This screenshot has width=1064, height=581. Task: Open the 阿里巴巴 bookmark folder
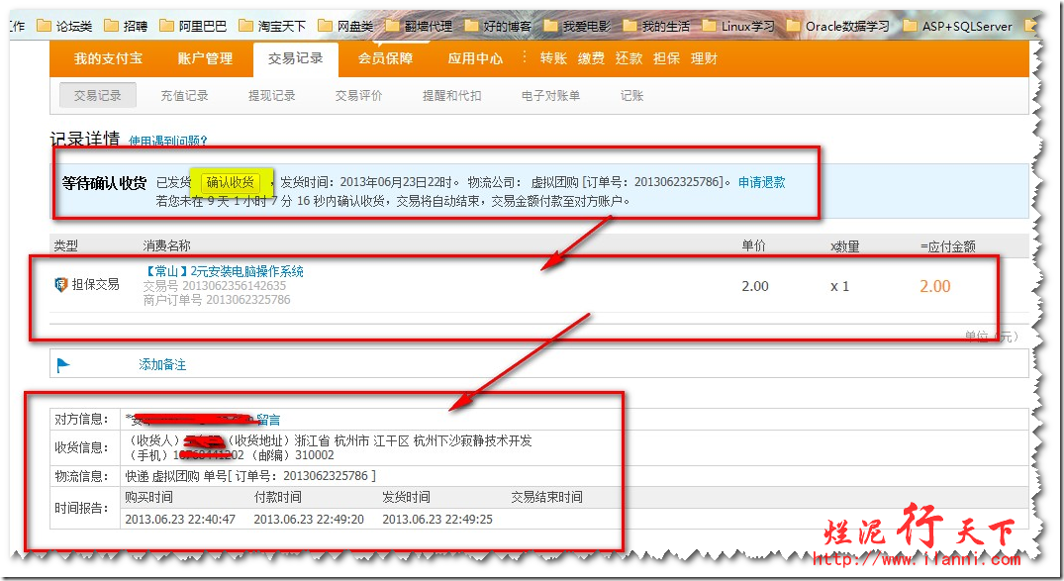point(193,26)
